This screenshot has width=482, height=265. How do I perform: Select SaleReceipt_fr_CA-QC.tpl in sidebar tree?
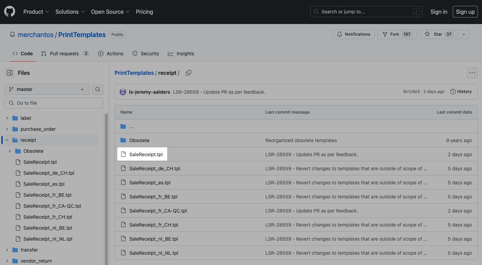52,206
